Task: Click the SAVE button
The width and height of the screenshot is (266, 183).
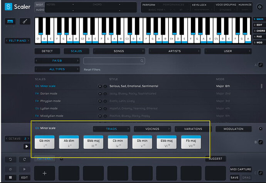Action: point(234,178)
